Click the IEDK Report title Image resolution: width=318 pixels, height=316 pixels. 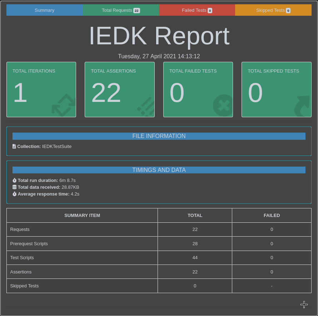pos(159,35)
